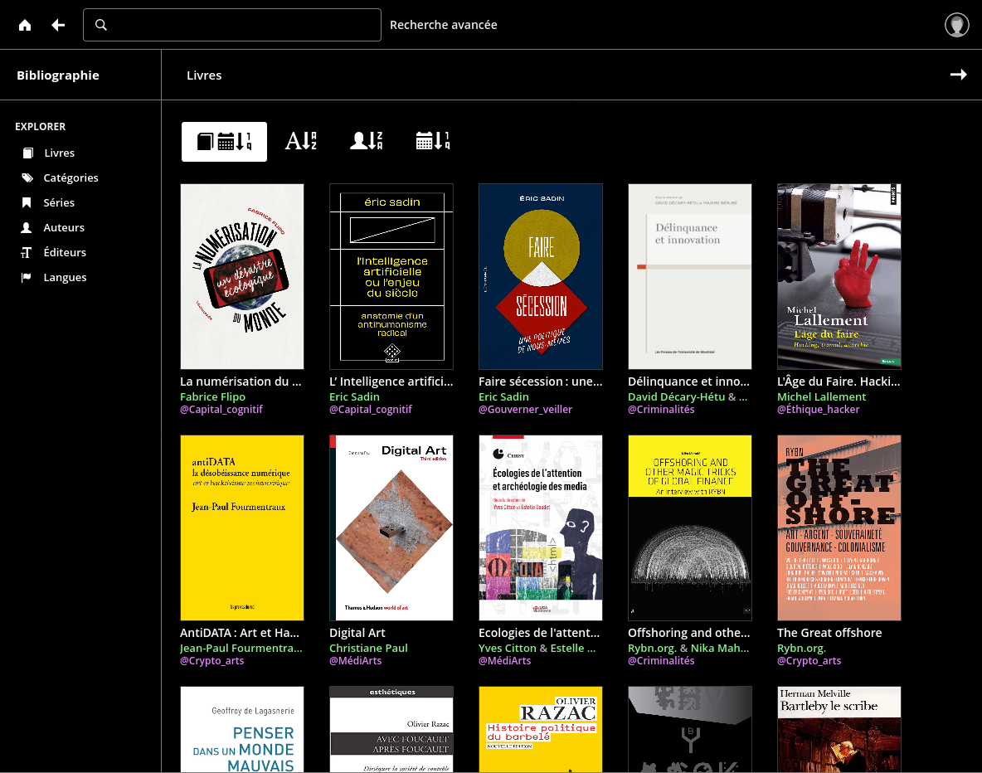Open Histoire politique du barbelé cover
The image size is (982, 773).
point(541,729)
